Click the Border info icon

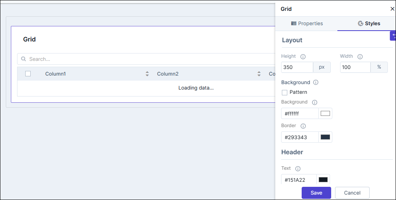303,126
